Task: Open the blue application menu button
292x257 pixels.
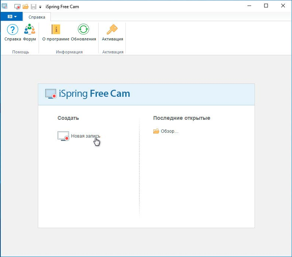Action: (12, 17)
